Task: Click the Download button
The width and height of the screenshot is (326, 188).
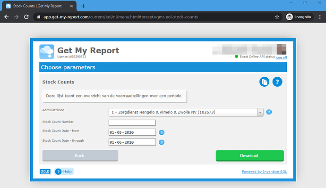Action: [250, 156]
